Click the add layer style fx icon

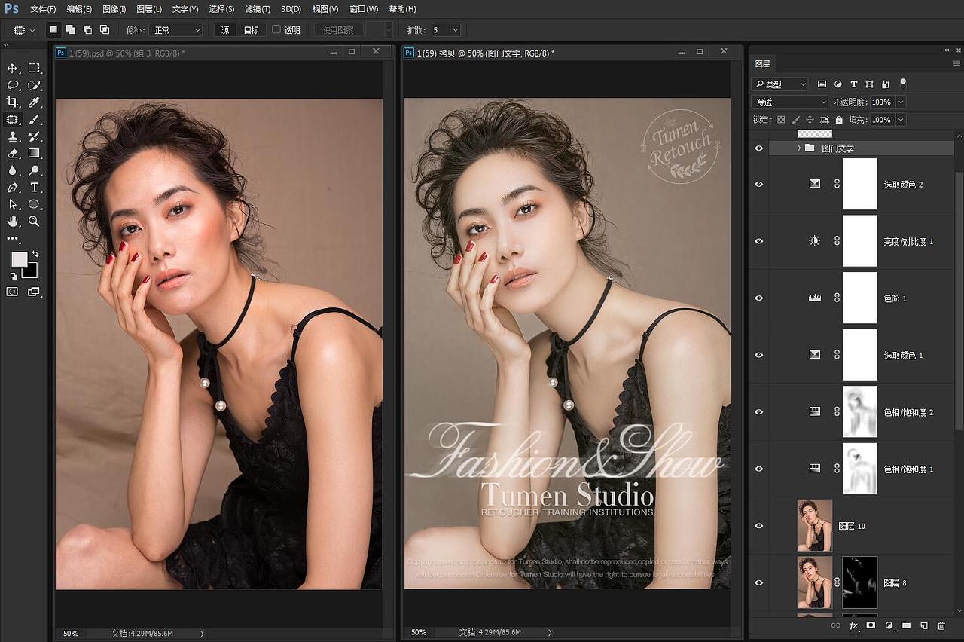pyautogui.click(x=854, y=625)
